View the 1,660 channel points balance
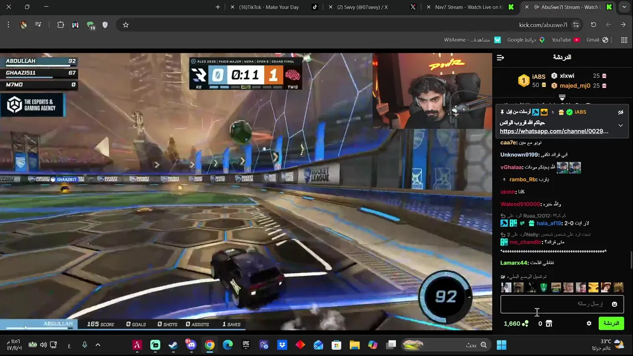Image resolution: width=633 pixels, height=356 pixels. [516, 323]
